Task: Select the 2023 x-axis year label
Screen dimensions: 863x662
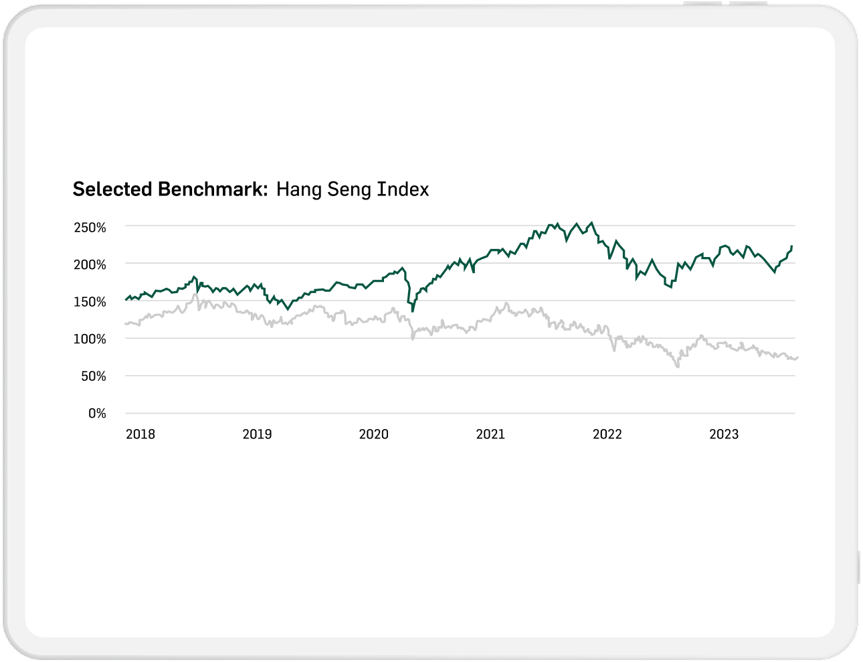Action: click(x=724, y=434)
